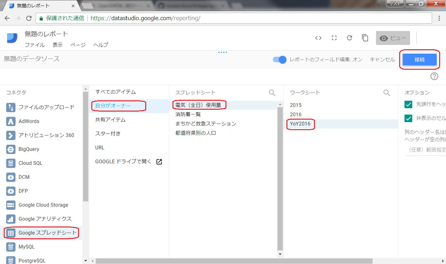Image resolution: width=446 pixels, height=264 pixels.
Task: Open the ヘルプ menu
Action: tap(101, 45)
